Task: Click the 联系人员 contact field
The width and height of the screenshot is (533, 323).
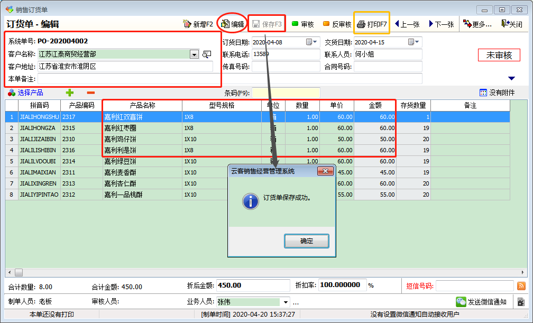Action: pos(388,54)
